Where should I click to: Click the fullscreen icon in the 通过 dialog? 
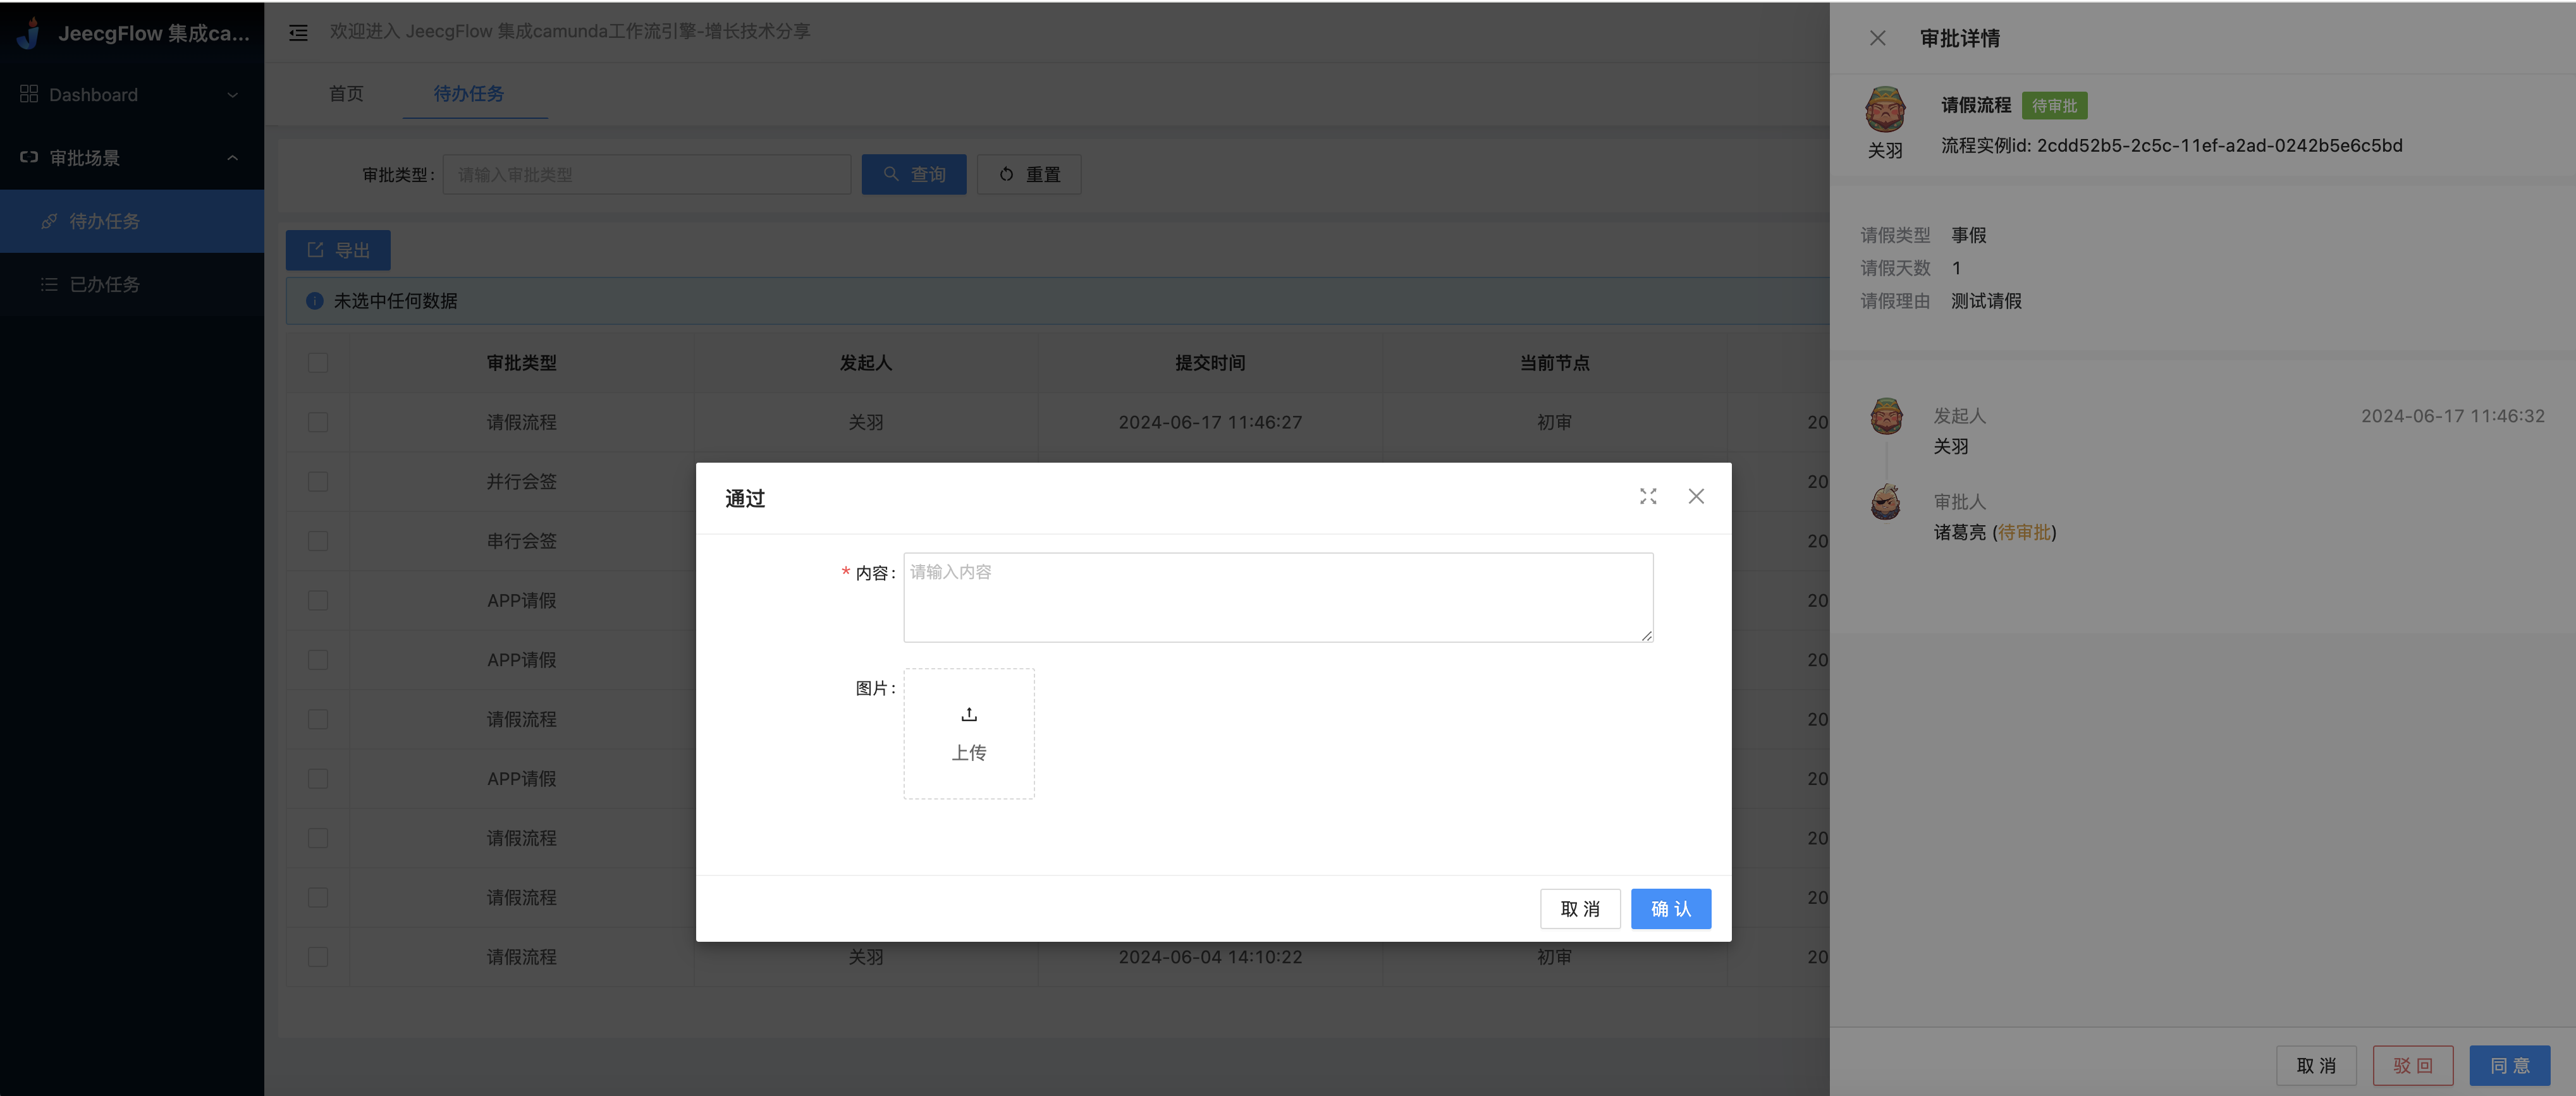1648,496
